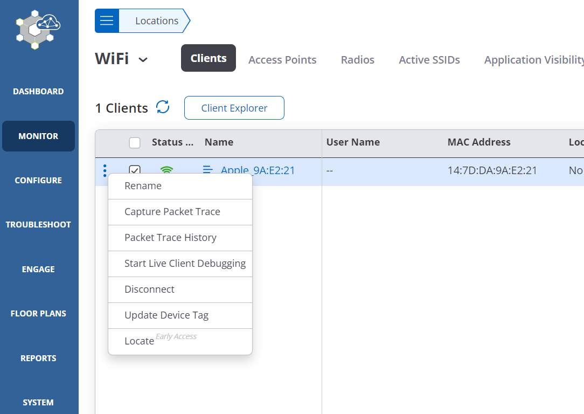Click the green WiFi status icon
The height and width of the screenshot is (414, 584).
[x=166, y=170]
